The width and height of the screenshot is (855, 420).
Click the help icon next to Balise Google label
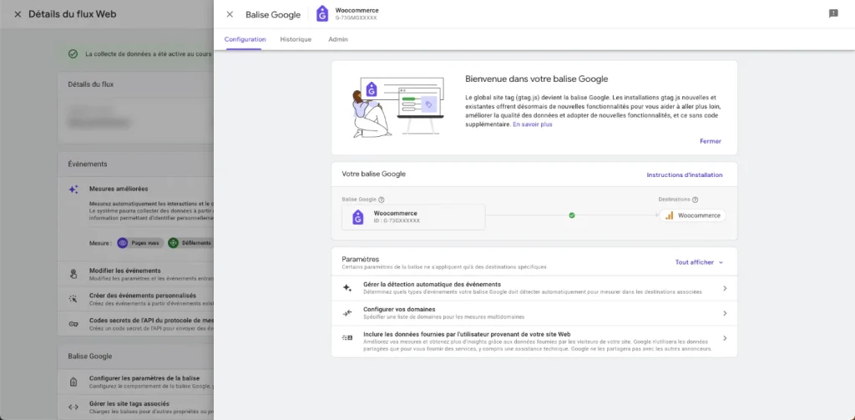pyautogui.click(x=381, y=200)
